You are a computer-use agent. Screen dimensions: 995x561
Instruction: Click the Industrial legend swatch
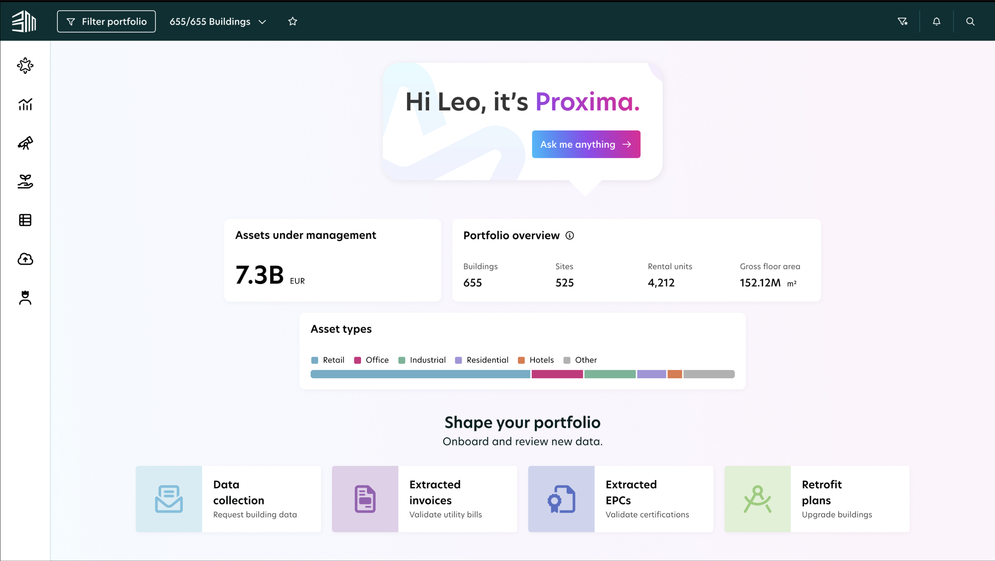pyautogui.click(x=402, y=360)
